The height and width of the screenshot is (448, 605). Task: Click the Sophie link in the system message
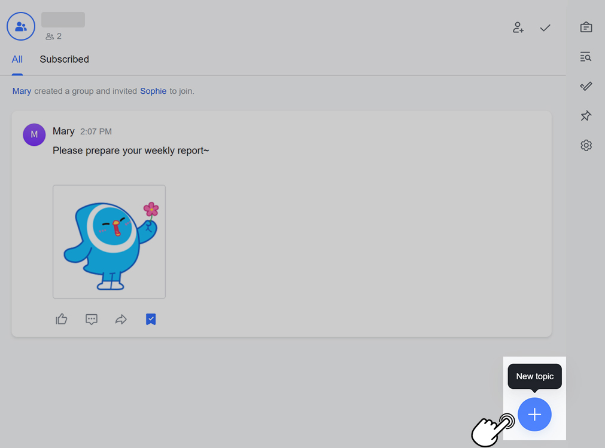(153, 91)
